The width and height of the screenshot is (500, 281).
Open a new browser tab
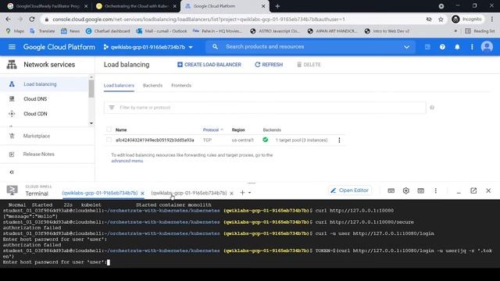coord(277,6)
